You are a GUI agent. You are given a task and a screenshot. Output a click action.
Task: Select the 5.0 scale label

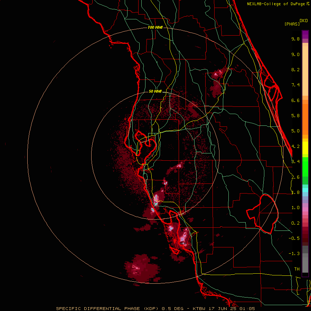[x=295, y=131]
